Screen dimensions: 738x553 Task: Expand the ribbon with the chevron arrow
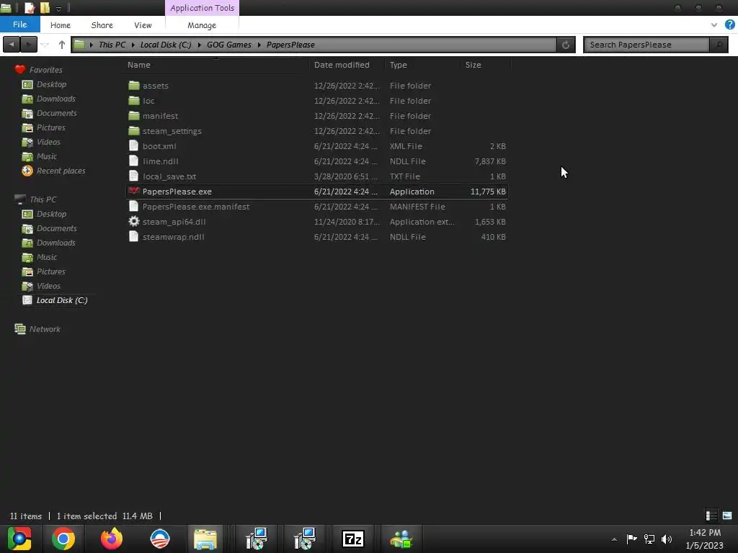pyautogui.click(x=714, y=25)
